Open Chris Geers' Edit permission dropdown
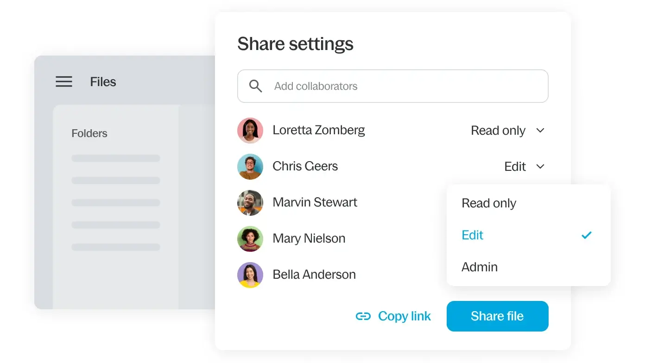645x363 pixels. pos(524,167)
